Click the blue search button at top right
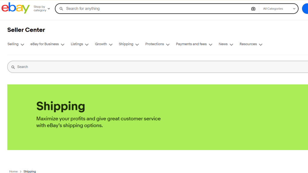This screenshot has width=308, height=173. [x=305, y=9]
